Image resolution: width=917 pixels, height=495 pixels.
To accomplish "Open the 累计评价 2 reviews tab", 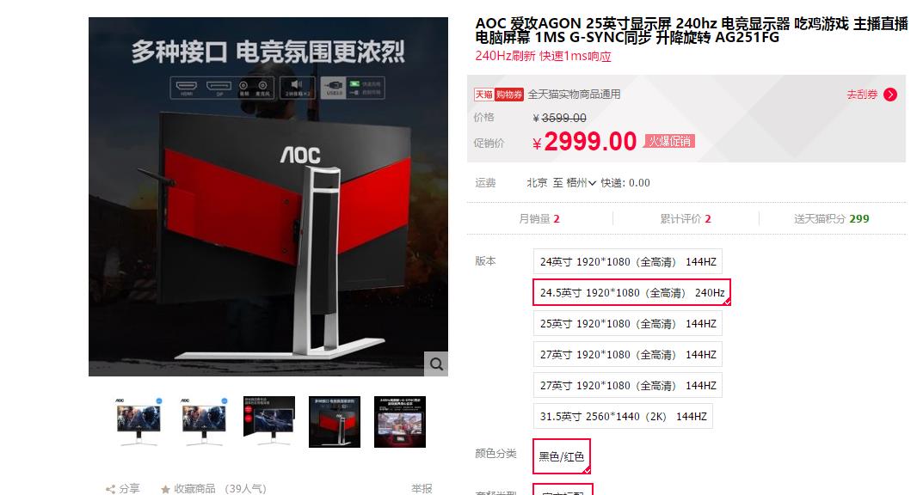I will click(x=686, y=218).
